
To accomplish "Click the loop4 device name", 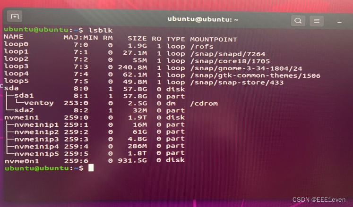I will click(16, 74).
